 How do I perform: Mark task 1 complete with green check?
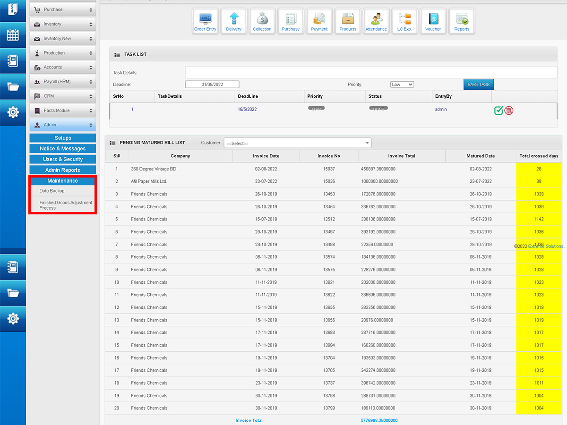coord(498,110)
